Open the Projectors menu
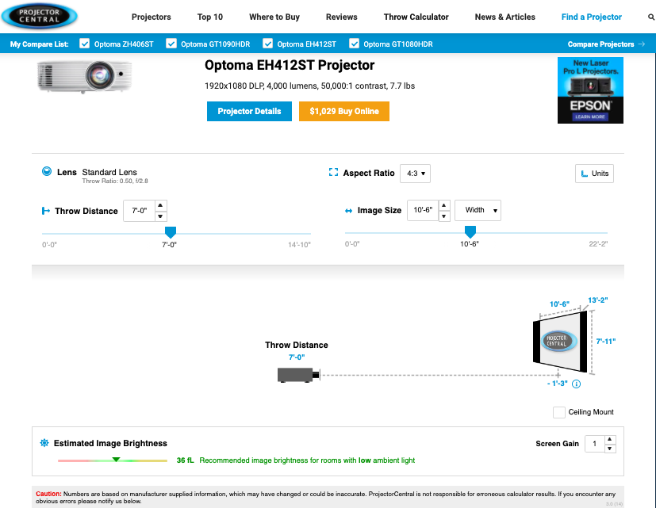The height and width of the screenshot is (508, 656). click(152, 17)
